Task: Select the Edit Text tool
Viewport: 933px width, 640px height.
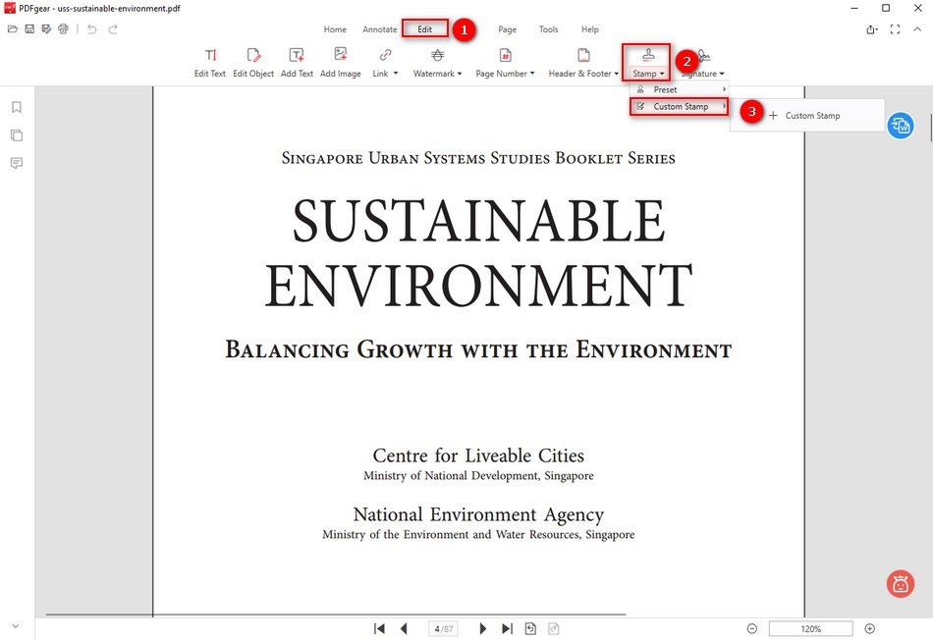Action: 209,61
